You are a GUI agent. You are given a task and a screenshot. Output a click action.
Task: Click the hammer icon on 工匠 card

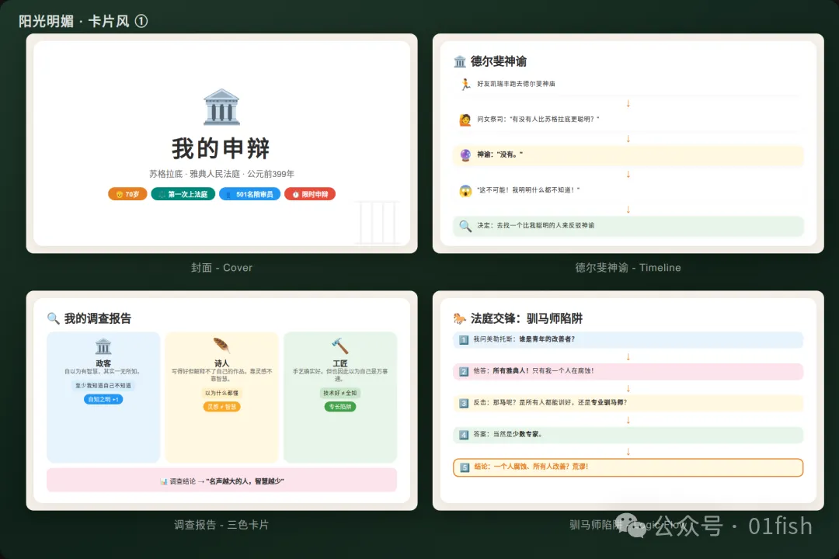(340, 345)
